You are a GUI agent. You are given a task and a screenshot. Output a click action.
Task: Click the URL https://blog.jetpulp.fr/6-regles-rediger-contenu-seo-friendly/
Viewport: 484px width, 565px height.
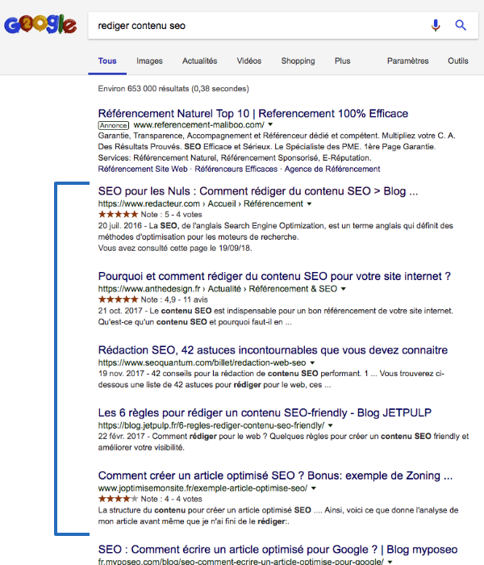tap(211, 425)
